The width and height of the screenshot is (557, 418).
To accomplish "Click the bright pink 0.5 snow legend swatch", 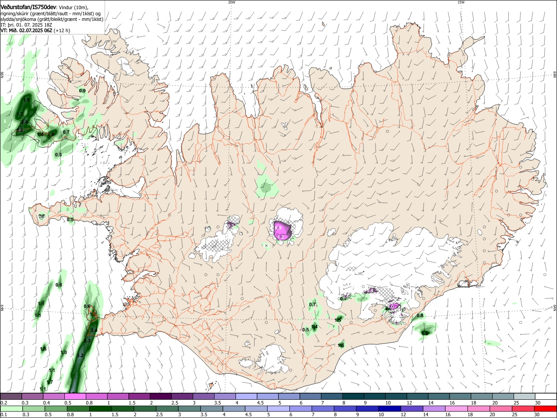I will [x=75, y=397].
